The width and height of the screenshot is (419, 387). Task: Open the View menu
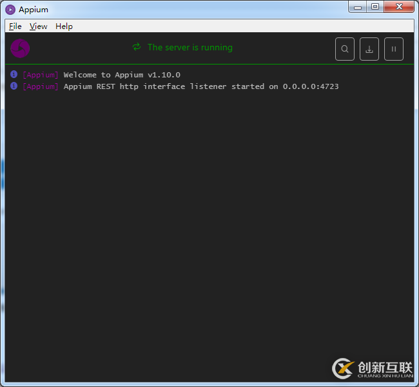pyautogui.click(x=39, y=26)
